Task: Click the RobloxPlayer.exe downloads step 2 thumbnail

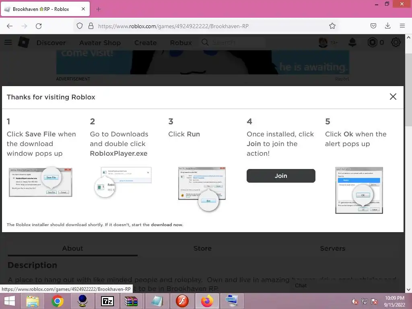Action: point(123,182)
